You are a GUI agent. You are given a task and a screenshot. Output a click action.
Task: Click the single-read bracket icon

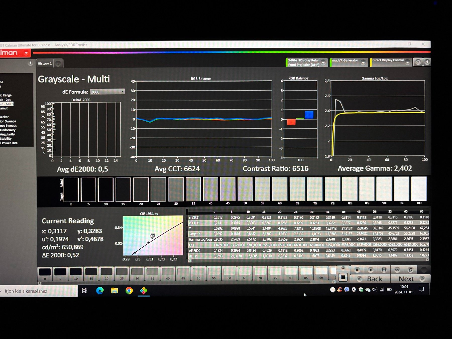(x=384, y=270)
